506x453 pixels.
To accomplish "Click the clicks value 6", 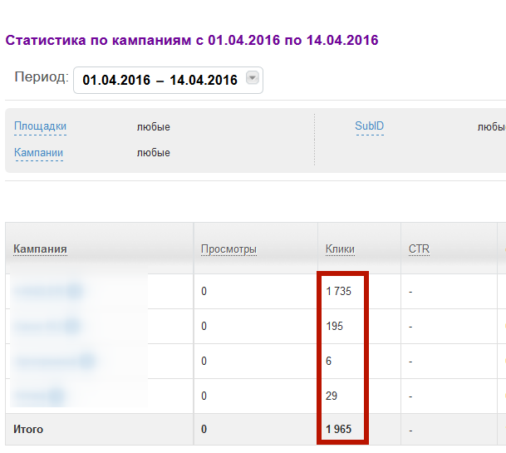I will 328,361.
